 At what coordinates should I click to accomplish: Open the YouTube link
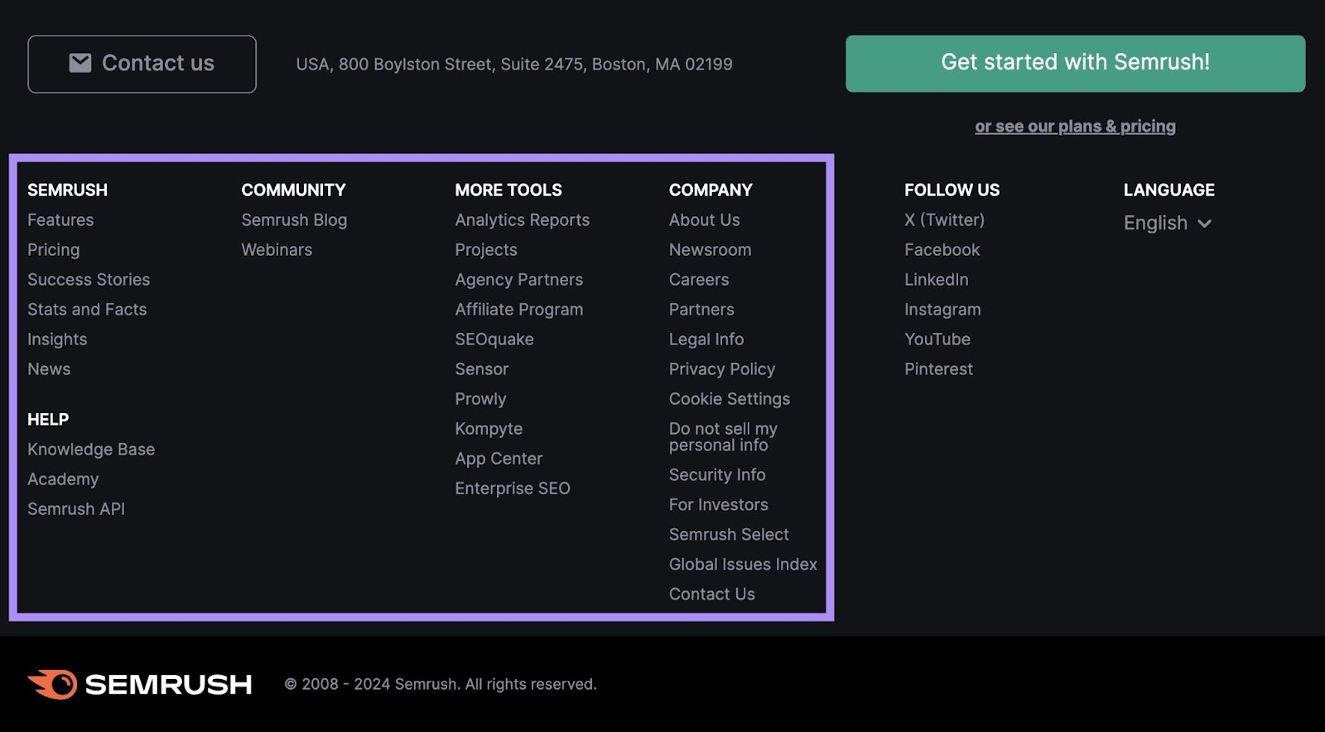click(937, 339)
